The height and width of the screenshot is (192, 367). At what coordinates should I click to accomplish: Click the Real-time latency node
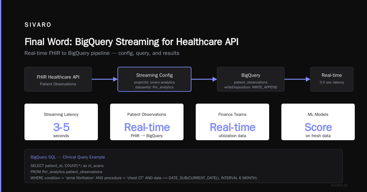point(332,79)
